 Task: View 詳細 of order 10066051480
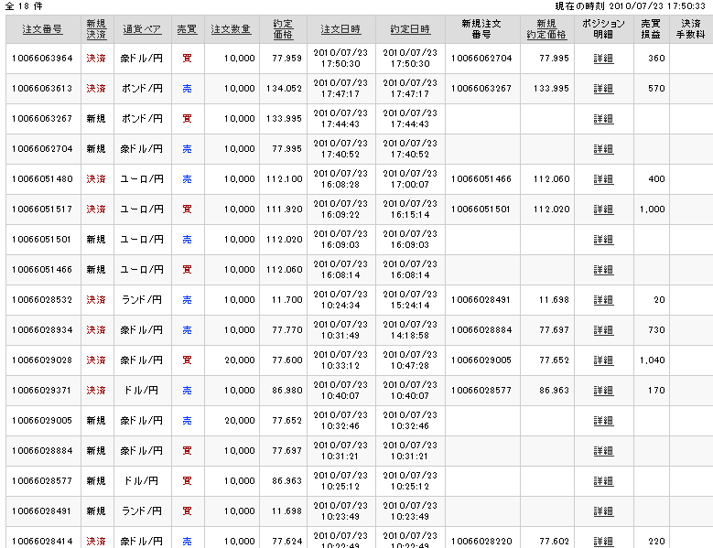point(603,179)
